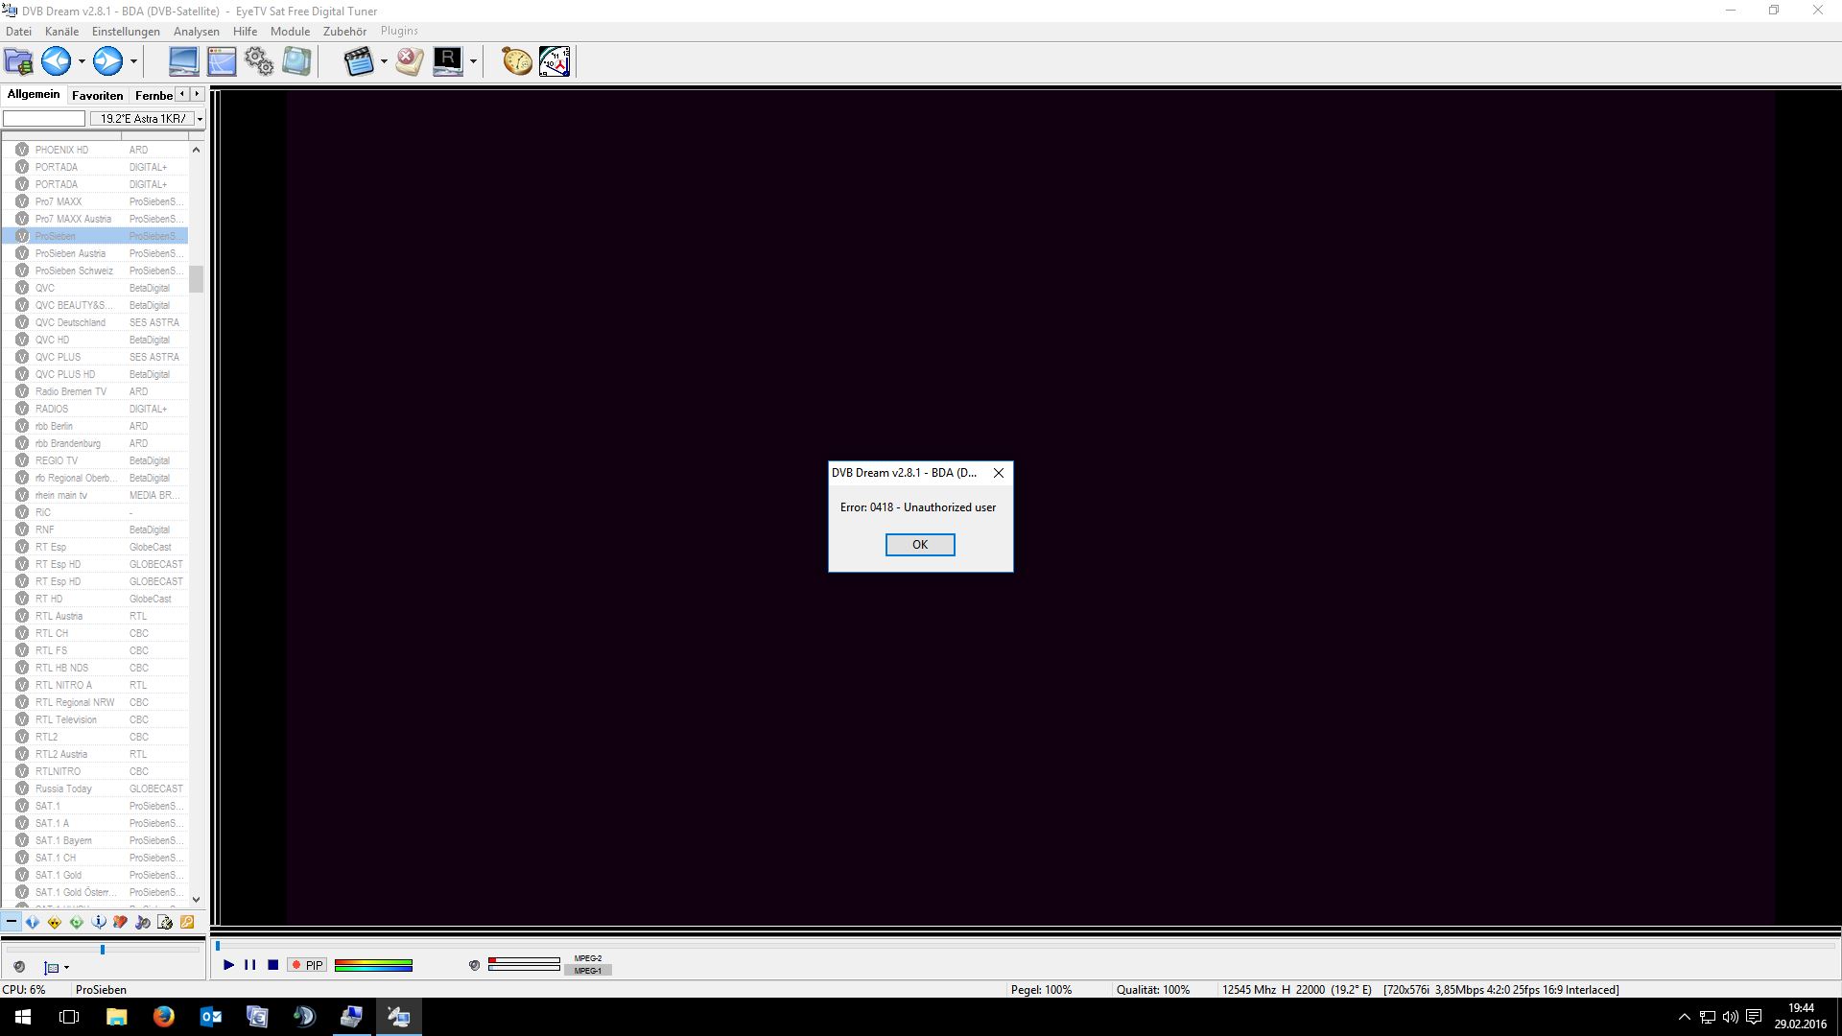The image size is (1842, 1036).
Task: Click the key icon below channel list
Action: 187,922
